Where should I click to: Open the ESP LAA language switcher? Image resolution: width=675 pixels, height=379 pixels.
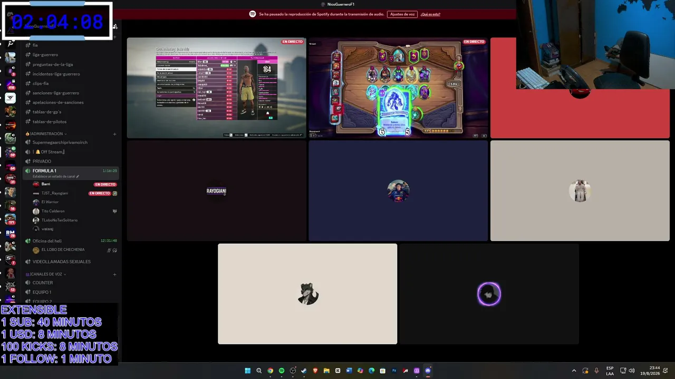610,371
